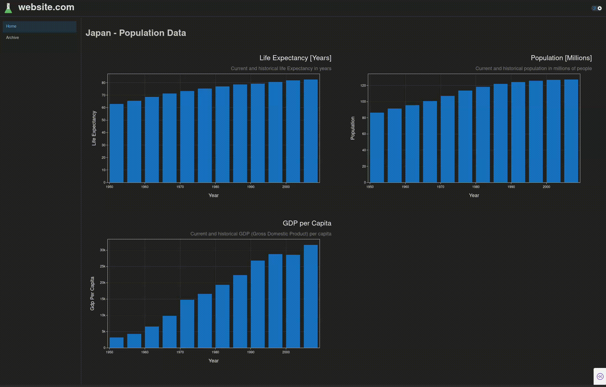The image size is (606, 387).
Task: Select the 1970 bar in GDP per Capita chart
Action: (x=187, y=324)
